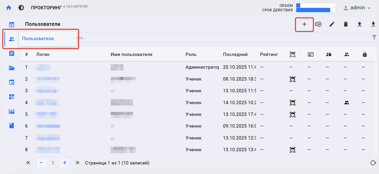Open the folder section in sidebar
This screenshot has width=379, height=174.
pos(12,68)
